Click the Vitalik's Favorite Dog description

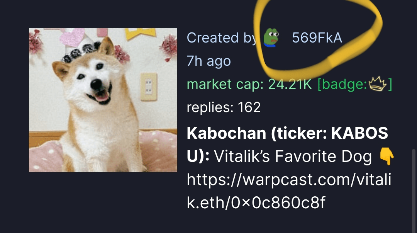(x=293, y=156)
